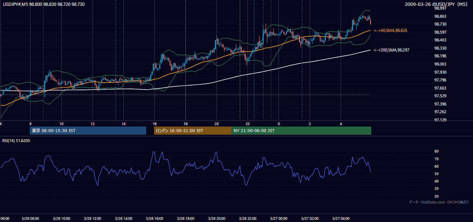Click the ロンドン 16:00-21:00 JST session bar

(x=193, y=131)
